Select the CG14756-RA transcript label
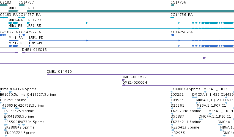The width and height of the screenshot is (234, 137). (182, 15)
